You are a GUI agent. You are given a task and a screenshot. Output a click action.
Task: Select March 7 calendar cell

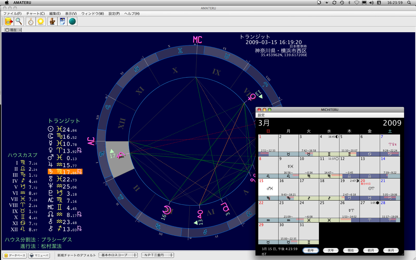point(390,145)
